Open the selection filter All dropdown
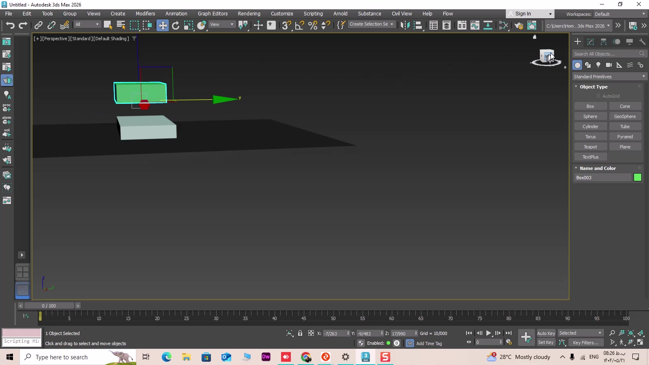The image size is (649, 365). (87, 24)
